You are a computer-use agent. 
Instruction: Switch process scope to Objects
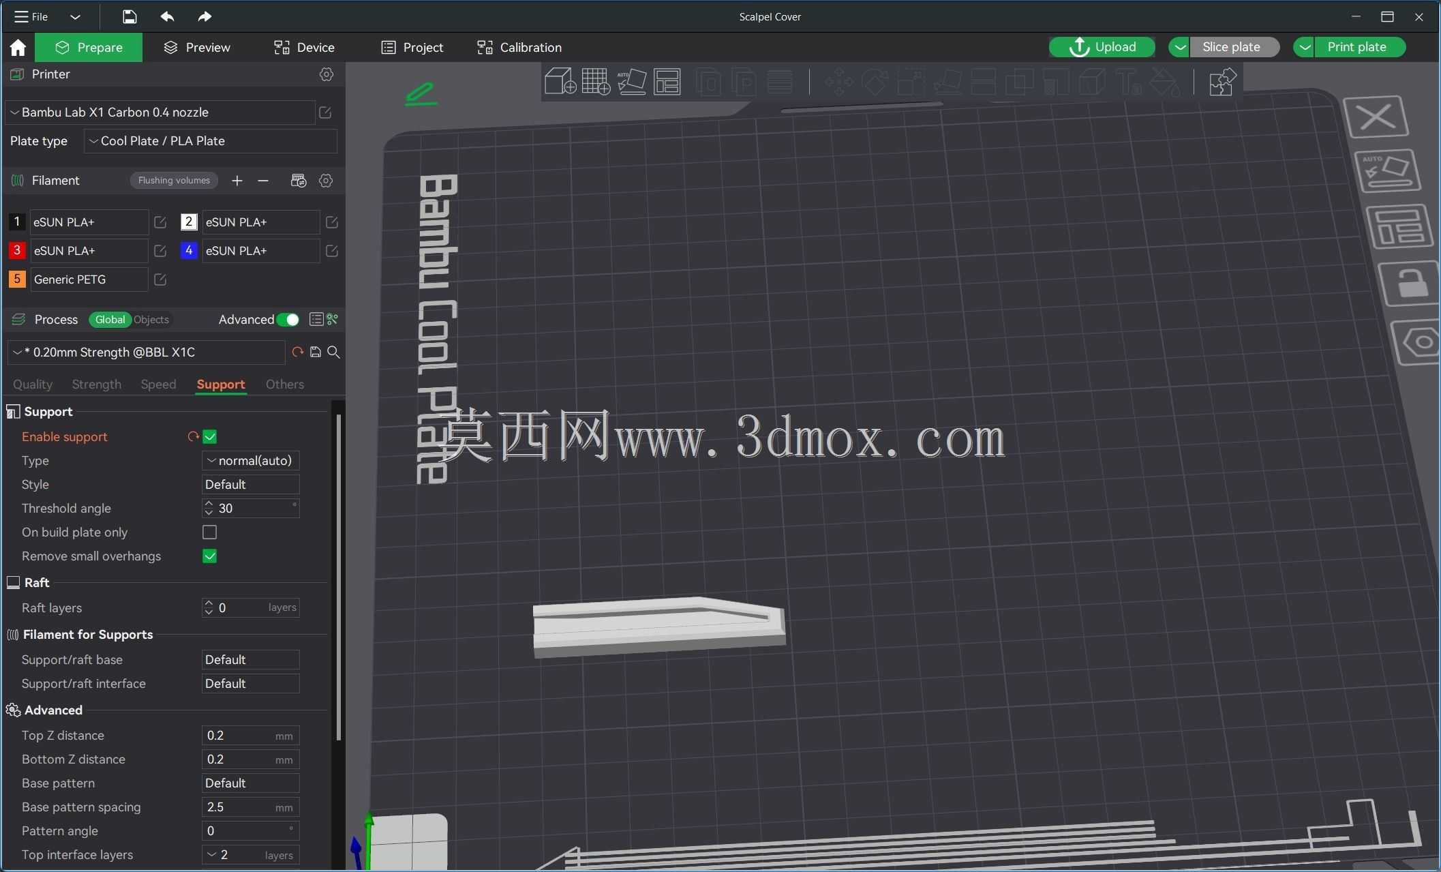(x=151, y=320)
